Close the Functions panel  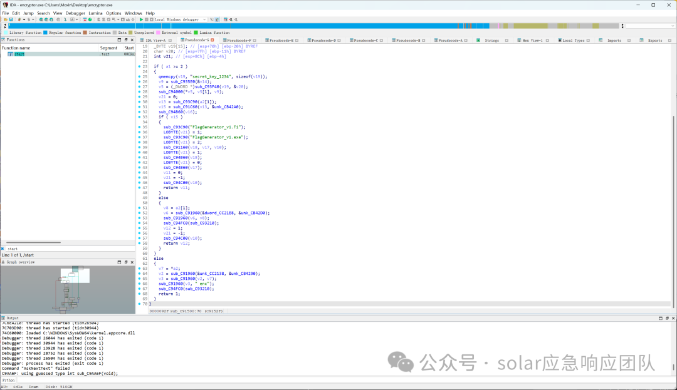pos(132,39)
